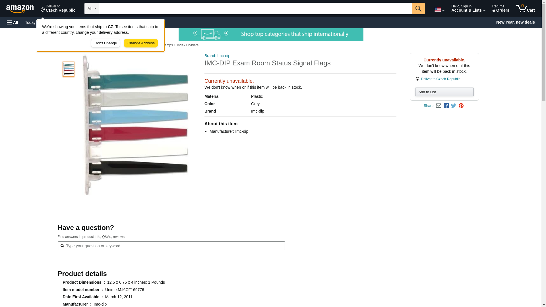This screenshot has width=546, height=307.
Task: Click the search magnifier button
Action: coord(418,9)
